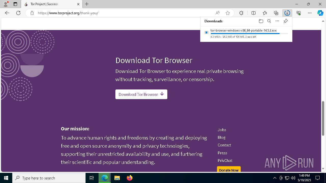Screen dimensions: 326x183
Task: Open the tab actions menu icon
Action: pyautogui.click(x=15, y=4)
